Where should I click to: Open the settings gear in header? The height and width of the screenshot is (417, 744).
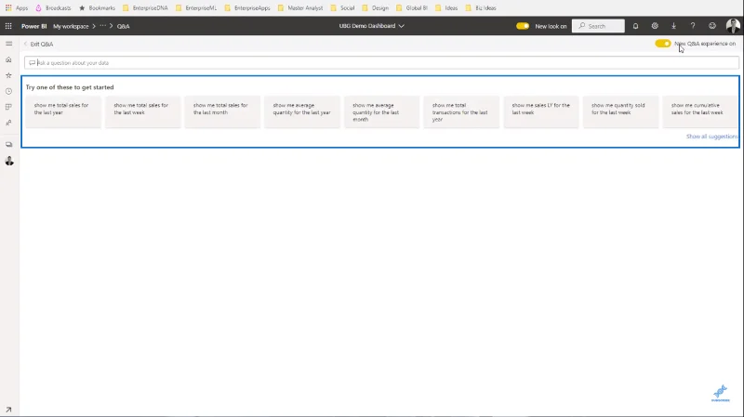tap(655, 26)
